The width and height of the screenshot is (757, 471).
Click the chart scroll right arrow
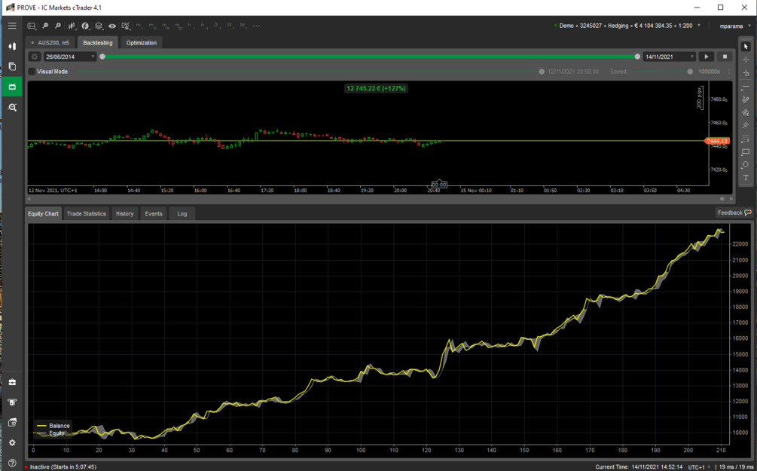click(731, 198)
